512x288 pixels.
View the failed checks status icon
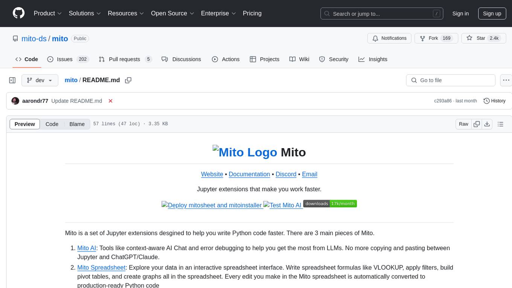(111, 101)
